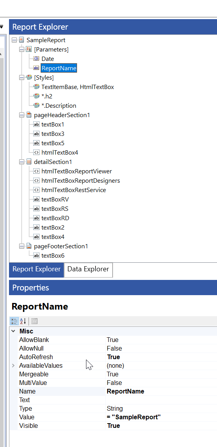Viewport: 217px width, 447px height.
Task: Select the Date parameter clock icon
Action: 36,59
